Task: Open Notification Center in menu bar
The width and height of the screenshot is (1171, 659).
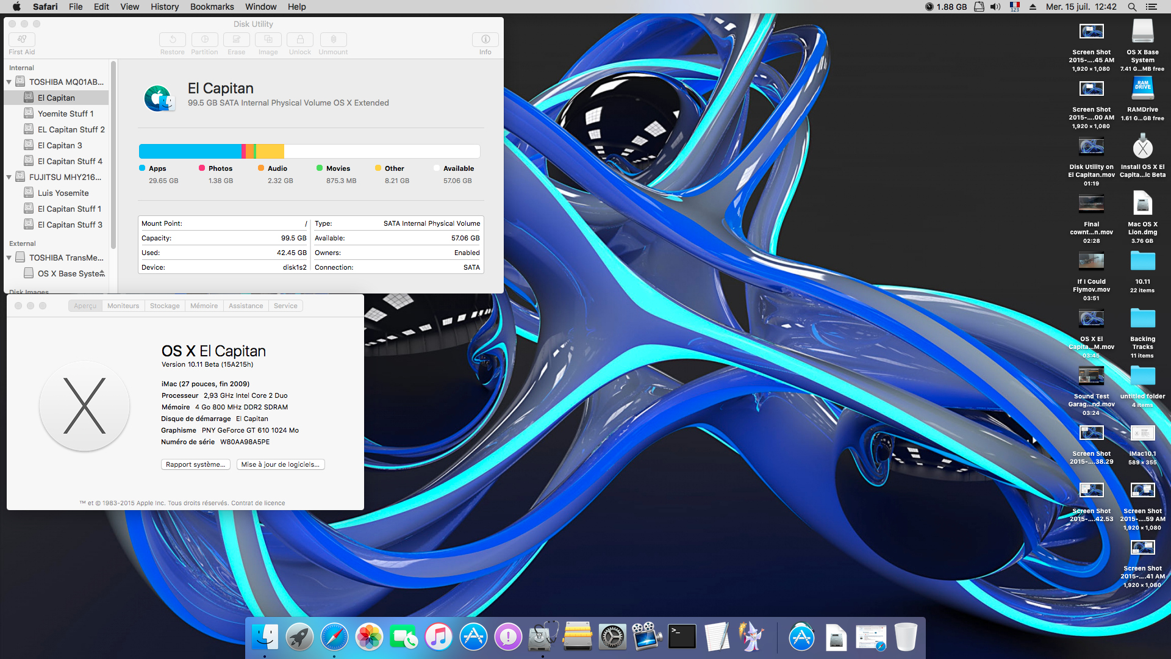Action: [1151, 7]
